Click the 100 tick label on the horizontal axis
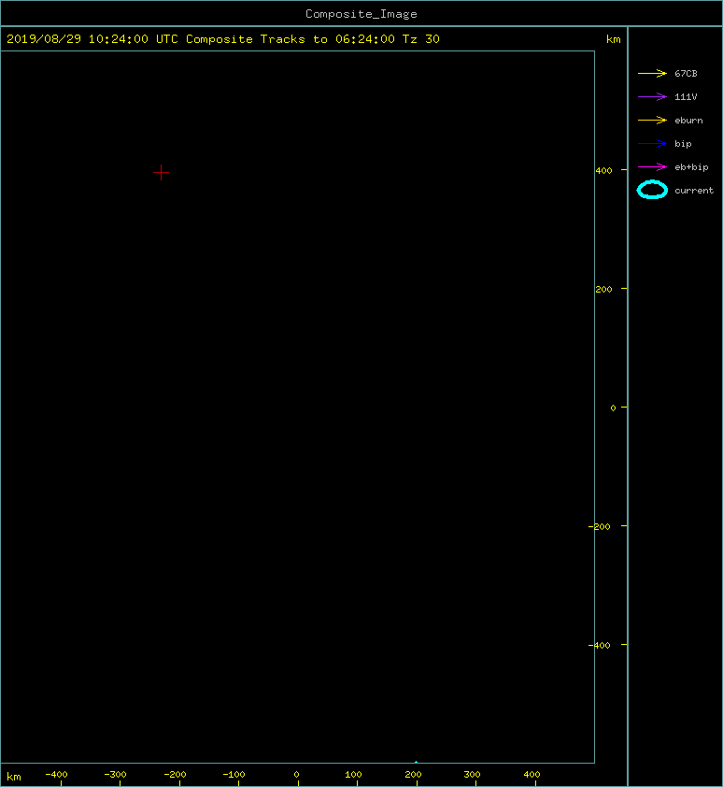 point(354,775)
